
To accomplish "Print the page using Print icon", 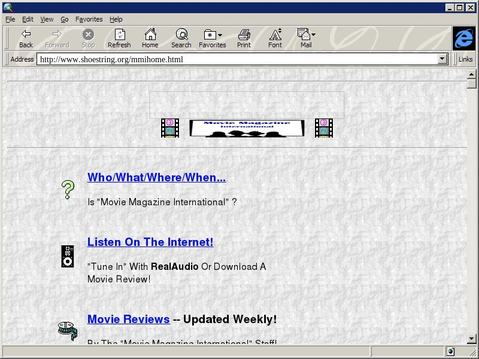I will click(x=244, y=38).
